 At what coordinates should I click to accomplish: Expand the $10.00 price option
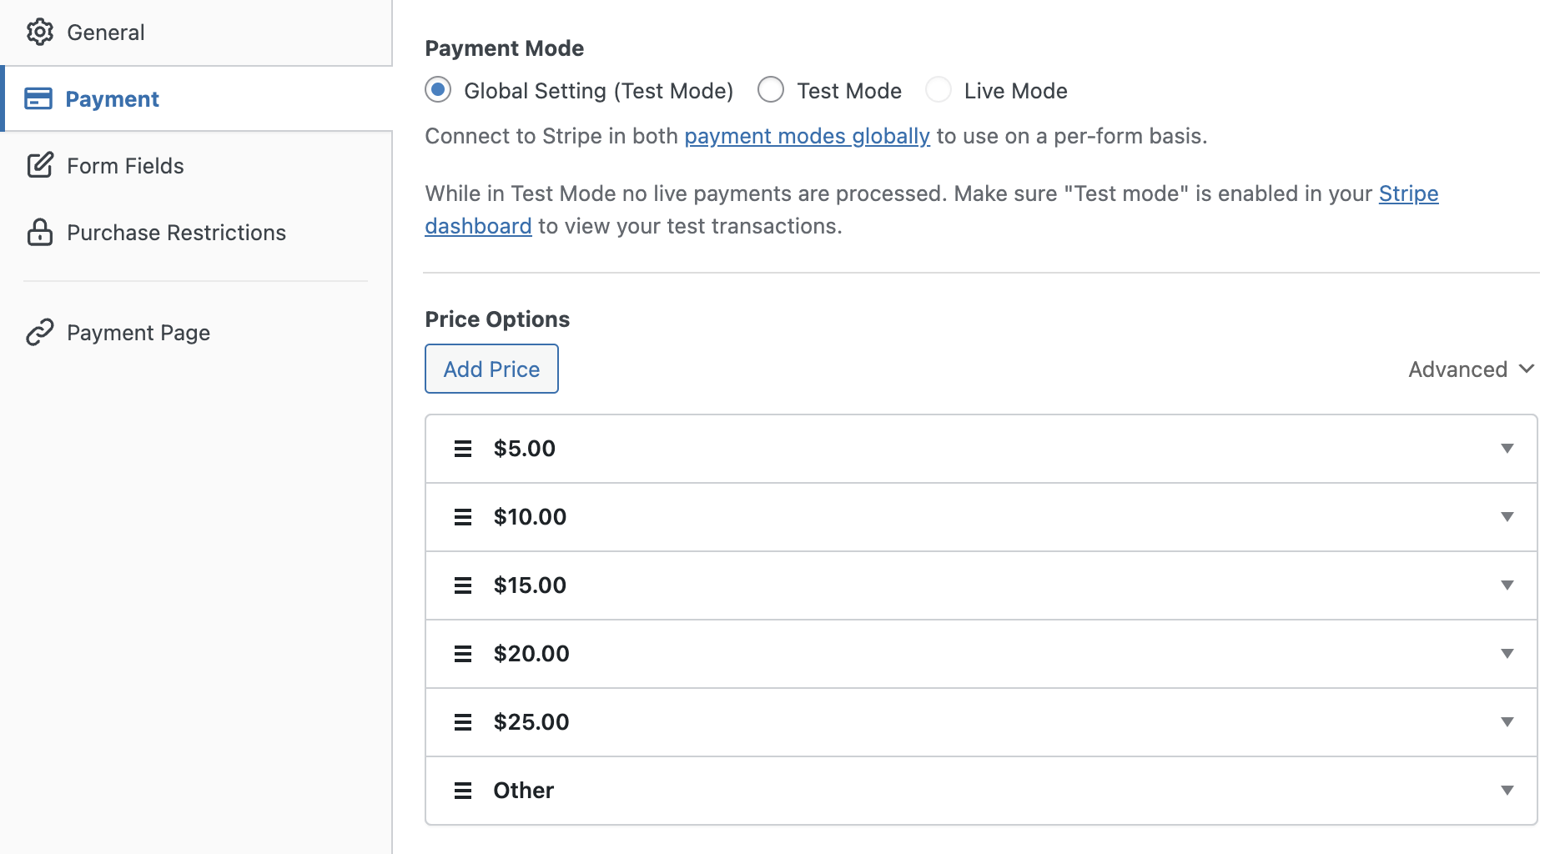point(1507,516)
